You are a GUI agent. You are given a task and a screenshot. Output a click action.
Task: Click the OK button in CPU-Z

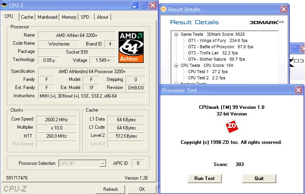click(x=142, y=189)
